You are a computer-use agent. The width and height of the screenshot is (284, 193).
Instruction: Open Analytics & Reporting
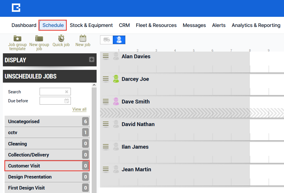coord(256,25)
